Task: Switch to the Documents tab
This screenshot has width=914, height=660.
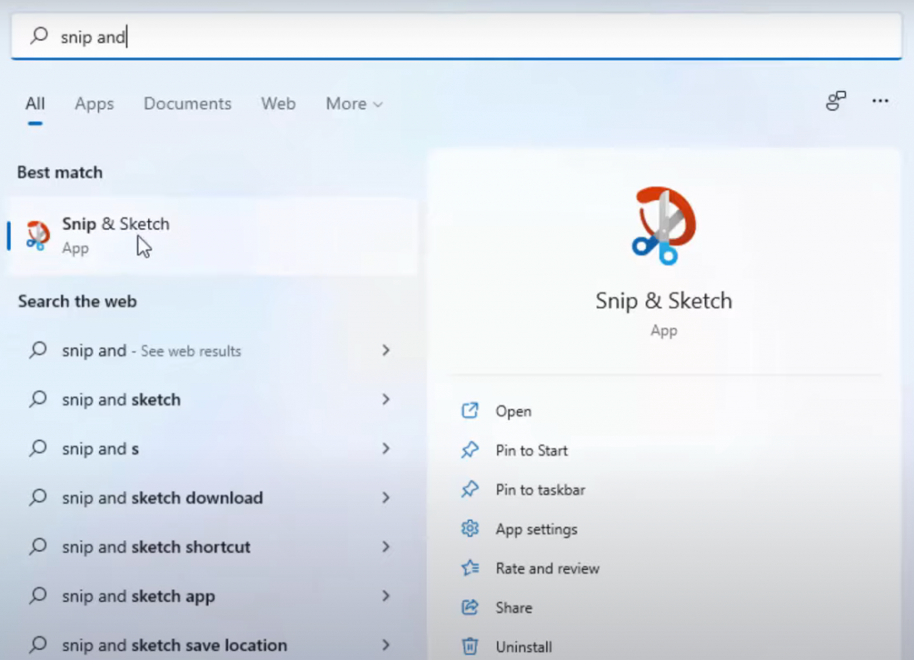Action: 187,104
